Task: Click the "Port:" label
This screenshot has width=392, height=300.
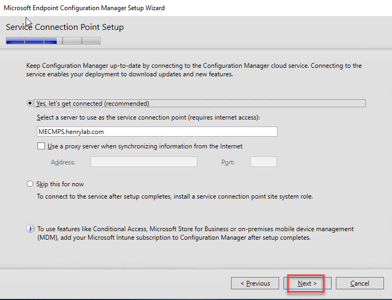Action: 228,162
